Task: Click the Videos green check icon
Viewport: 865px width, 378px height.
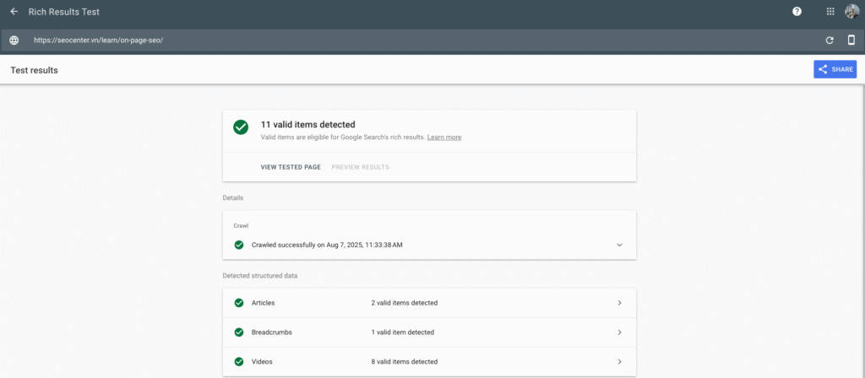Action: click(238, 362)
